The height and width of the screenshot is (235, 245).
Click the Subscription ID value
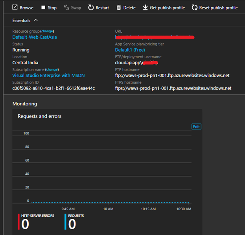(53, 88)
